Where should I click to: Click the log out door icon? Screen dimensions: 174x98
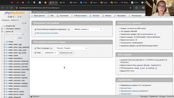11,17
